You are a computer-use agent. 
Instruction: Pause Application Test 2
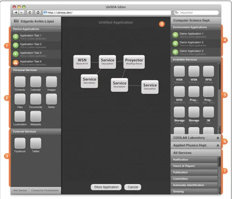pyautogui.click(x=15, y=46)
